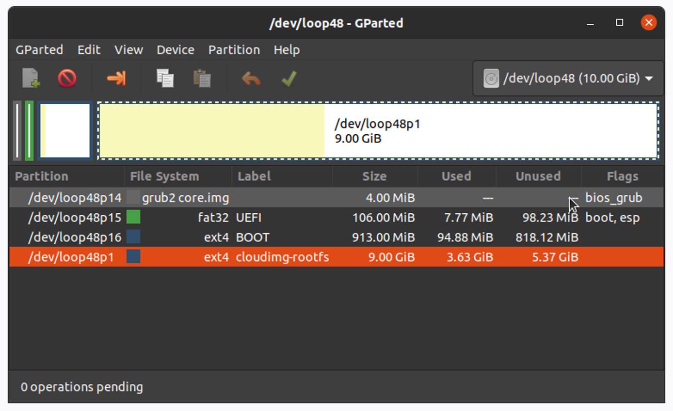This screenshot has width=673, height=411.
Task: Sort by the Size column header
Action: (375, 176)
